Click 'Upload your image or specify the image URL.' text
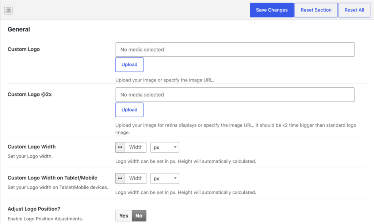This screenshot has height=224, width=374. pyautogui.click(x=165, y=80)
